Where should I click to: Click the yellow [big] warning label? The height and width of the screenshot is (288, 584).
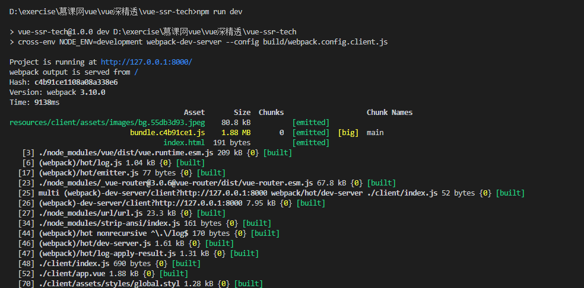(348, 133)
